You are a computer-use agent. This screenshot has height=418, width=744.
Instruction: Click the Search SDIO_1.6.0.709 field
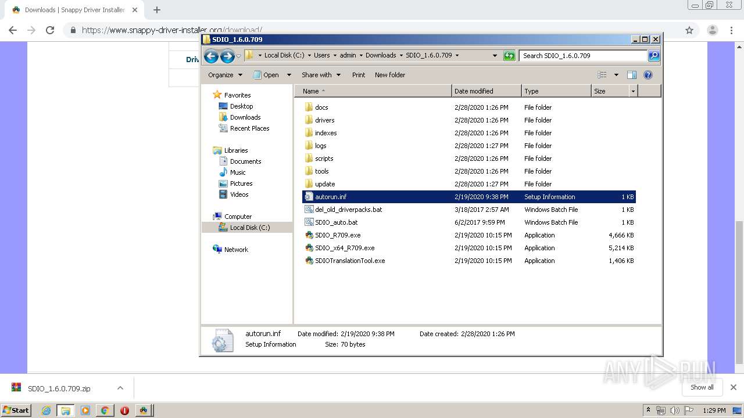(583, 56)
